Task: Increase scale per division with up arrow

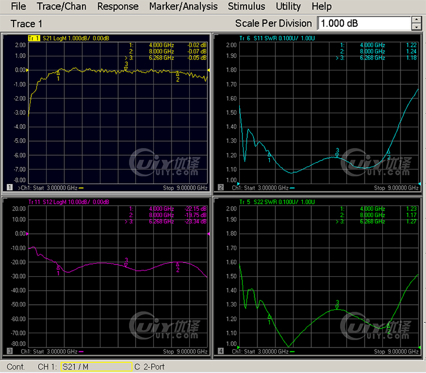Action: (x=416, y=20)
